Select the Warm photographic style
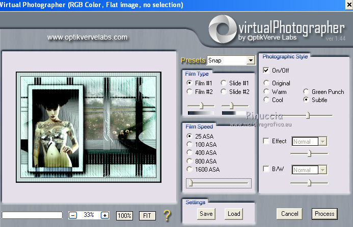 266,91
